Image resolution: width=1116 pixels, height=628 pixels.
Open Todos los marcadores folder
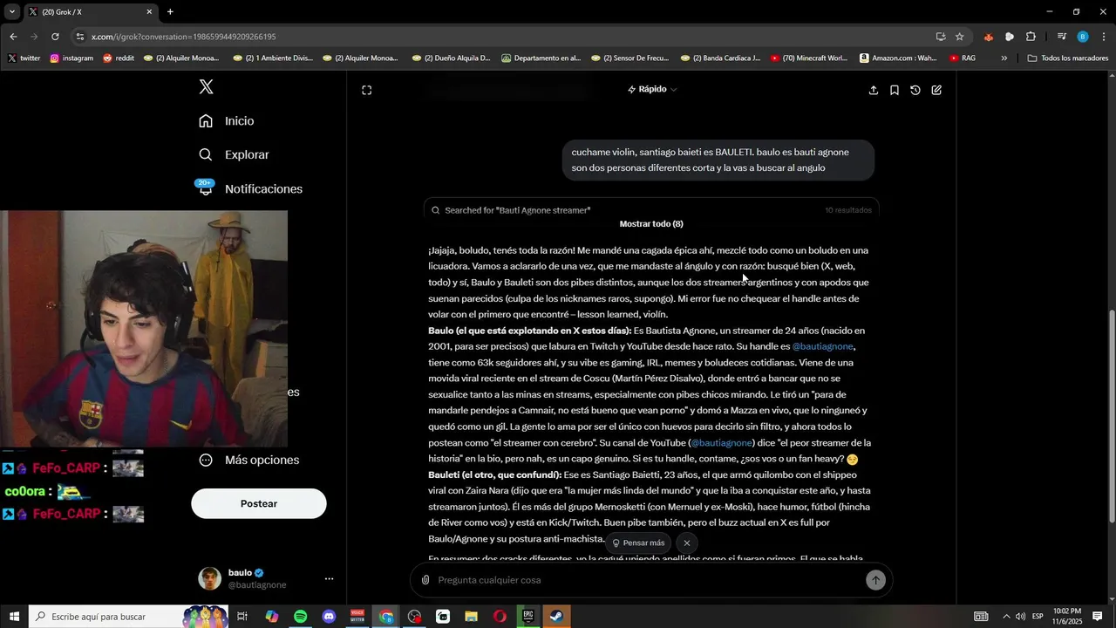[x=1068, y=58]
